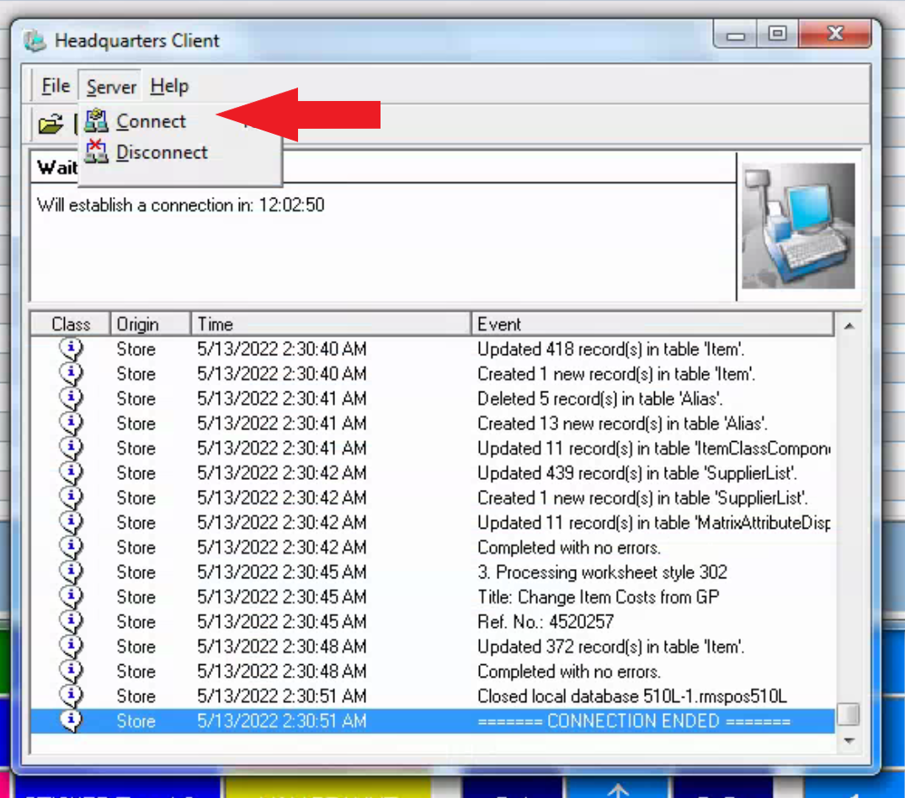Sort the log by Class column
This screenshot has height=798, width=905.
[71, 324]
